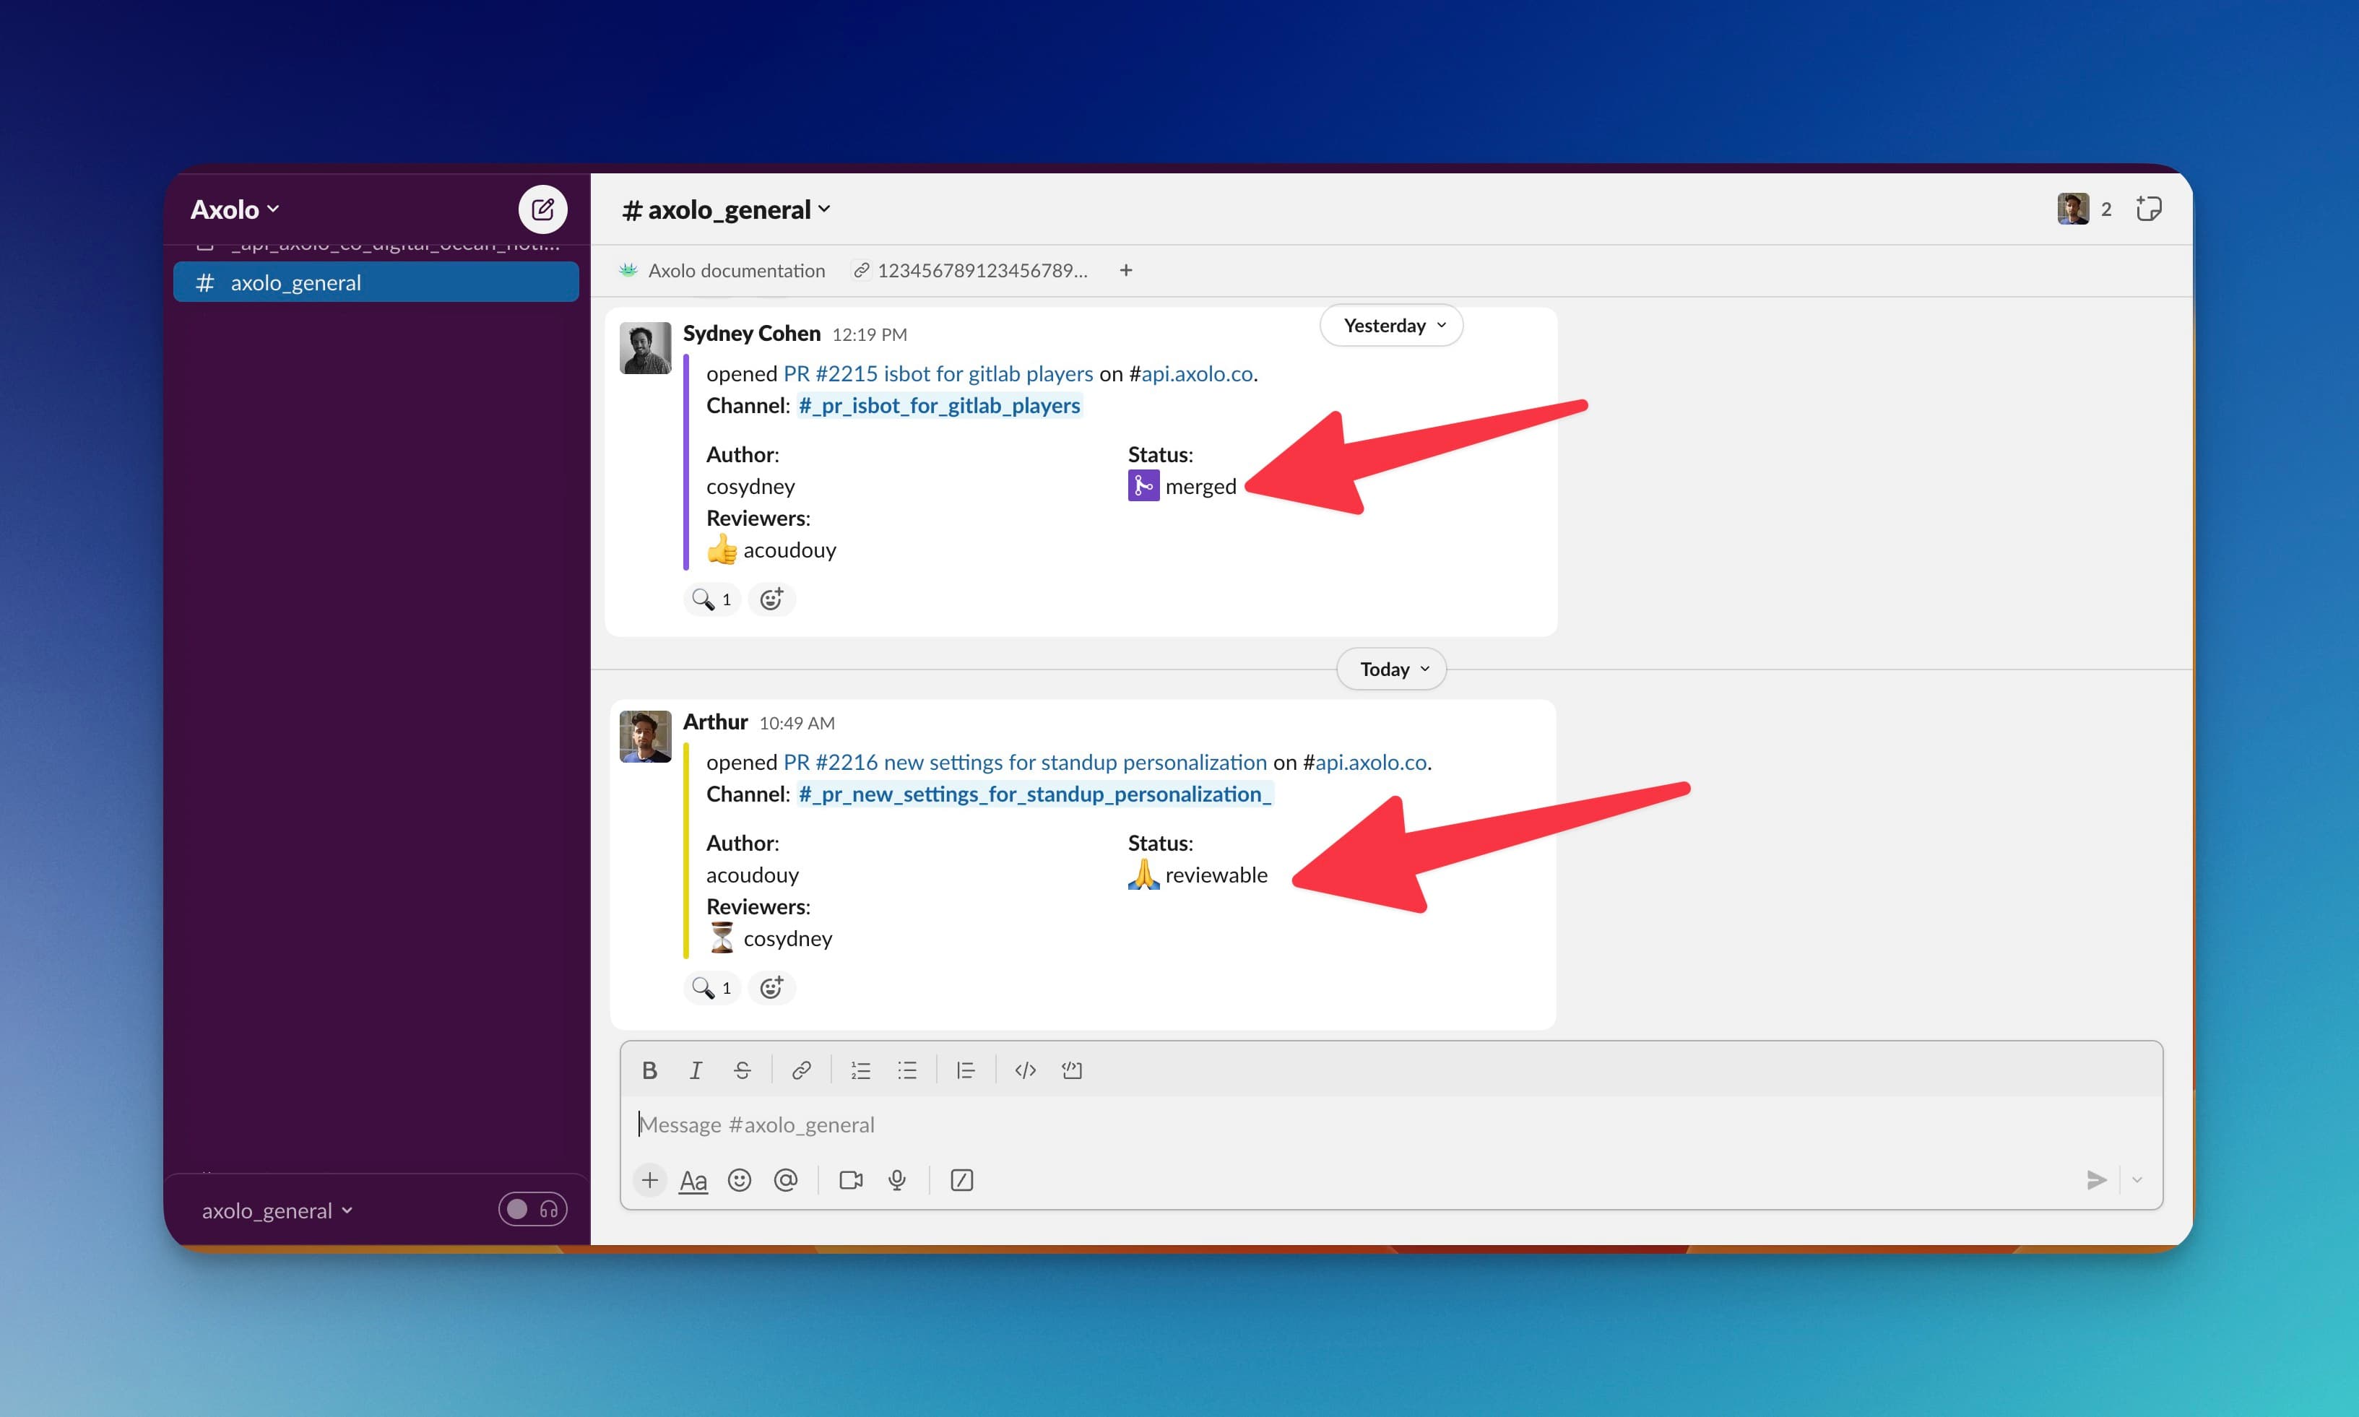
Task: Start a bulleted list
Action: tap(907, 1070)
